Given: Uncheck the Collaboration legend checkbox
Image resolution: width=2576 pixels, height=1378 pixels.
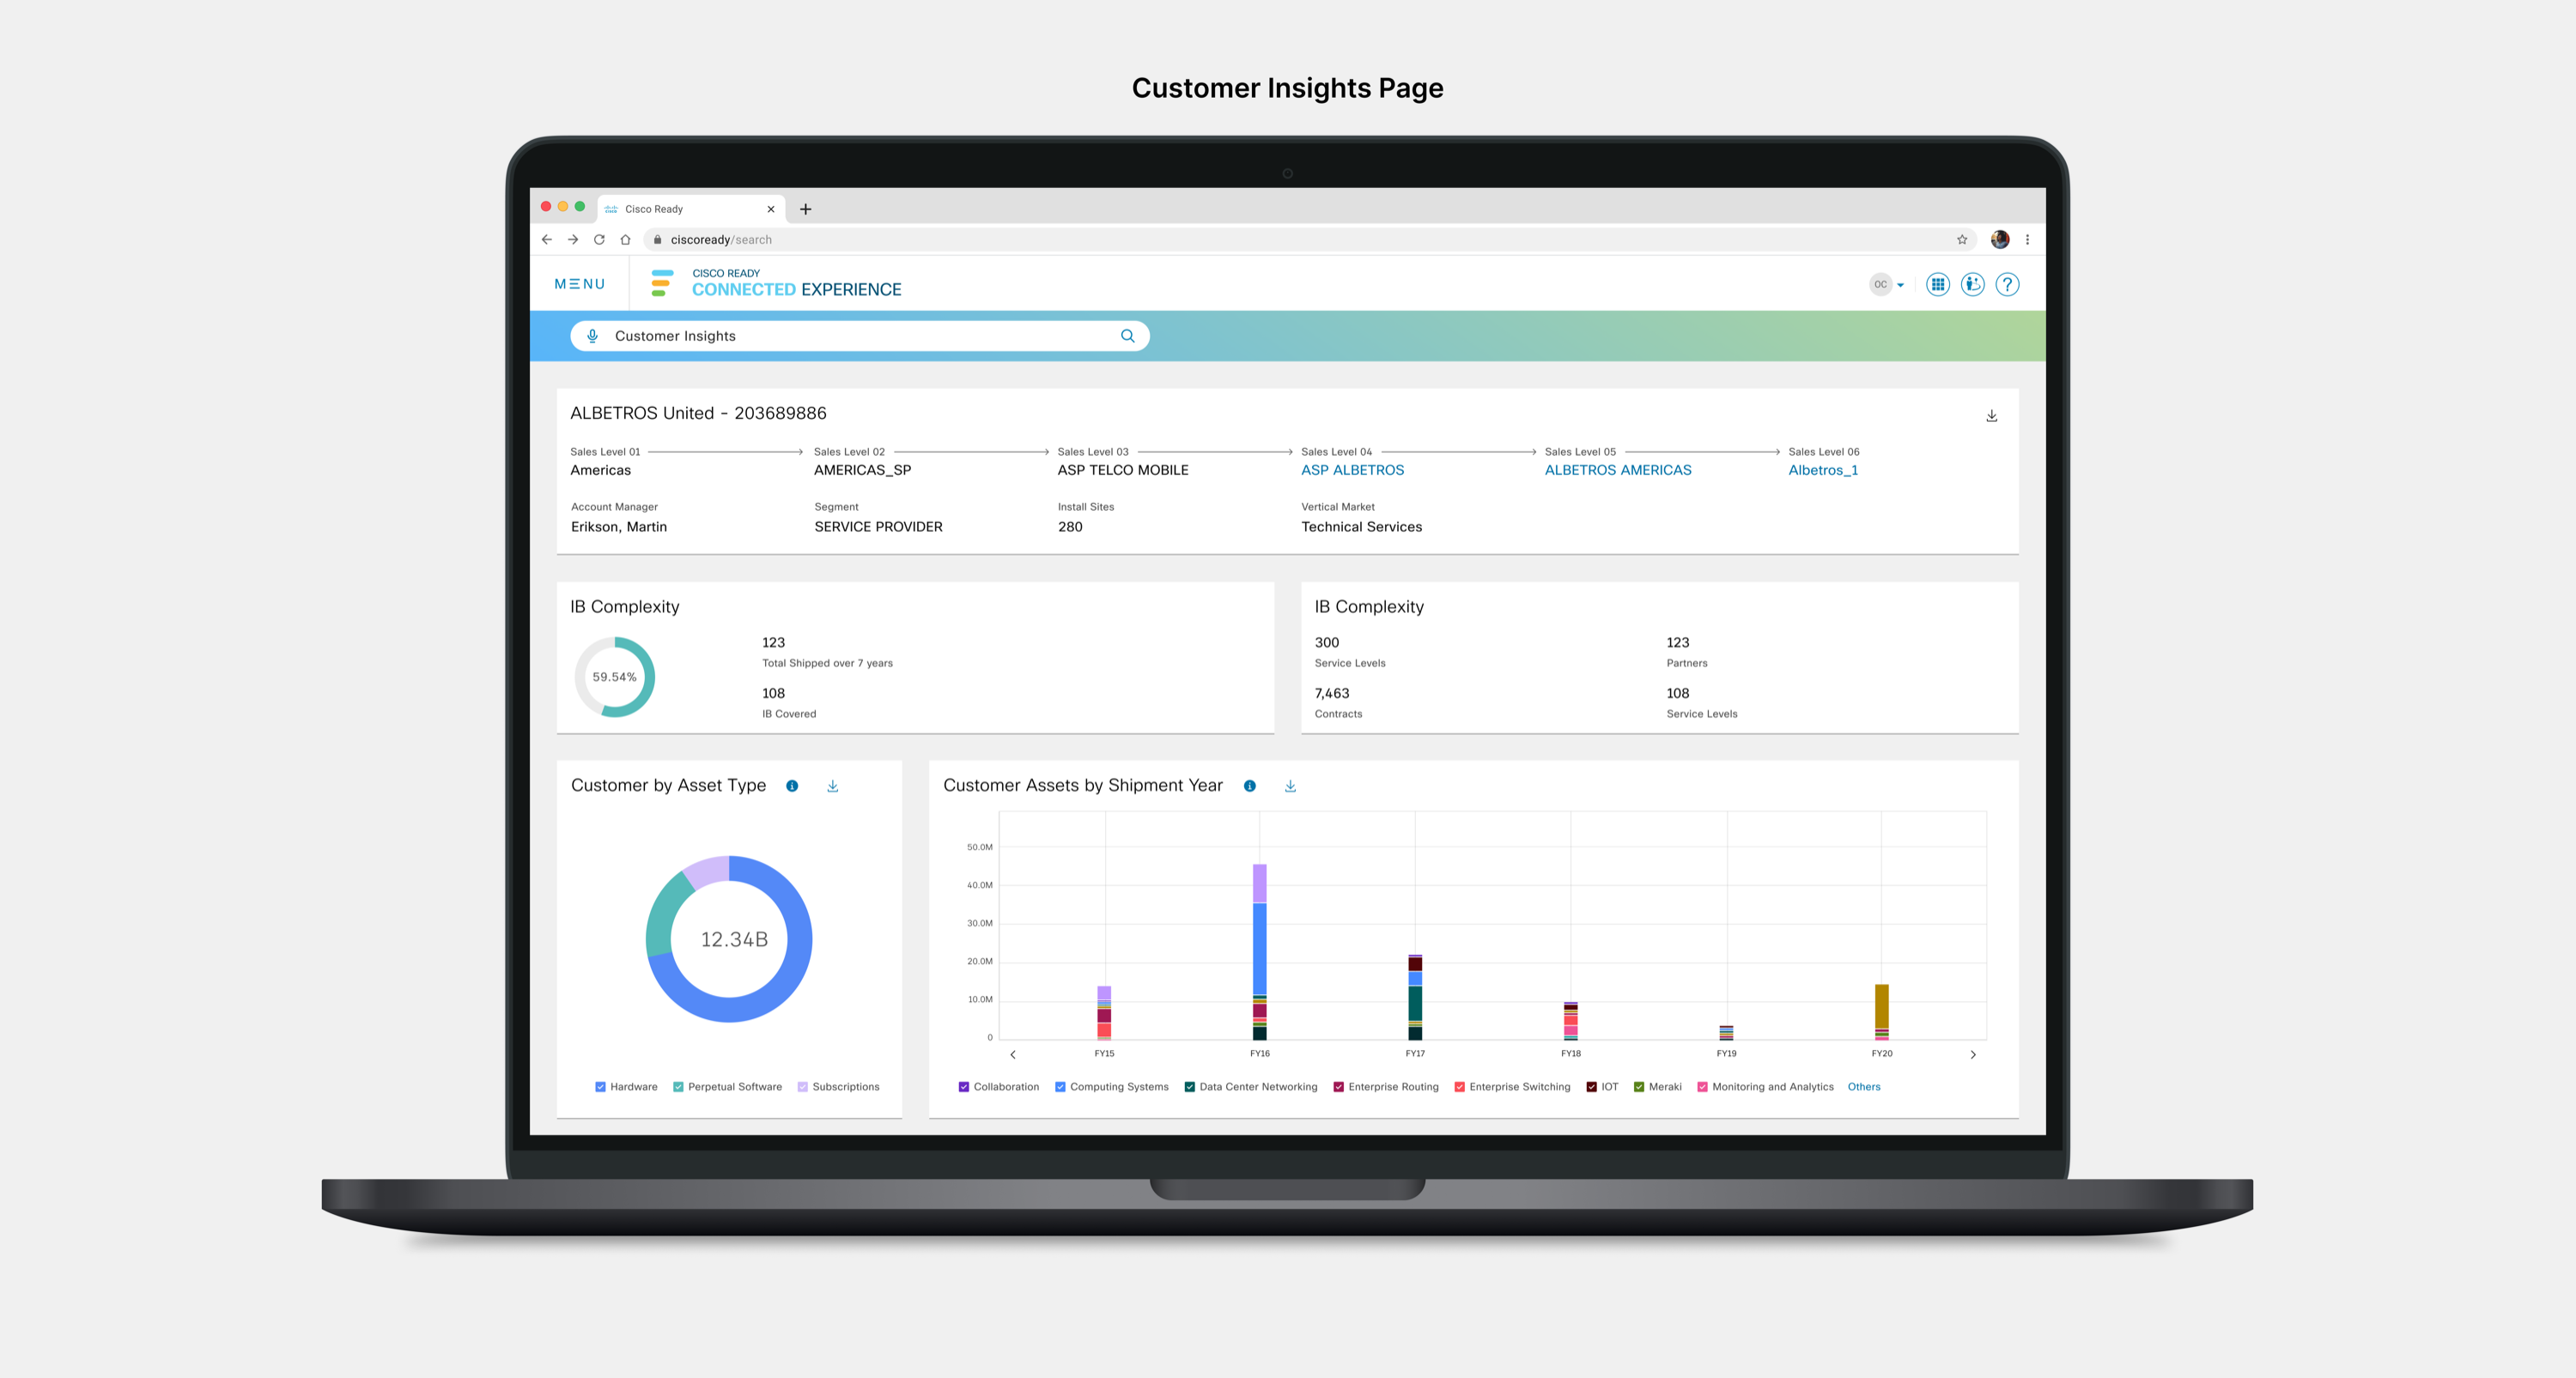Looking at the screenshot, I should click(x=964, y=1087).
